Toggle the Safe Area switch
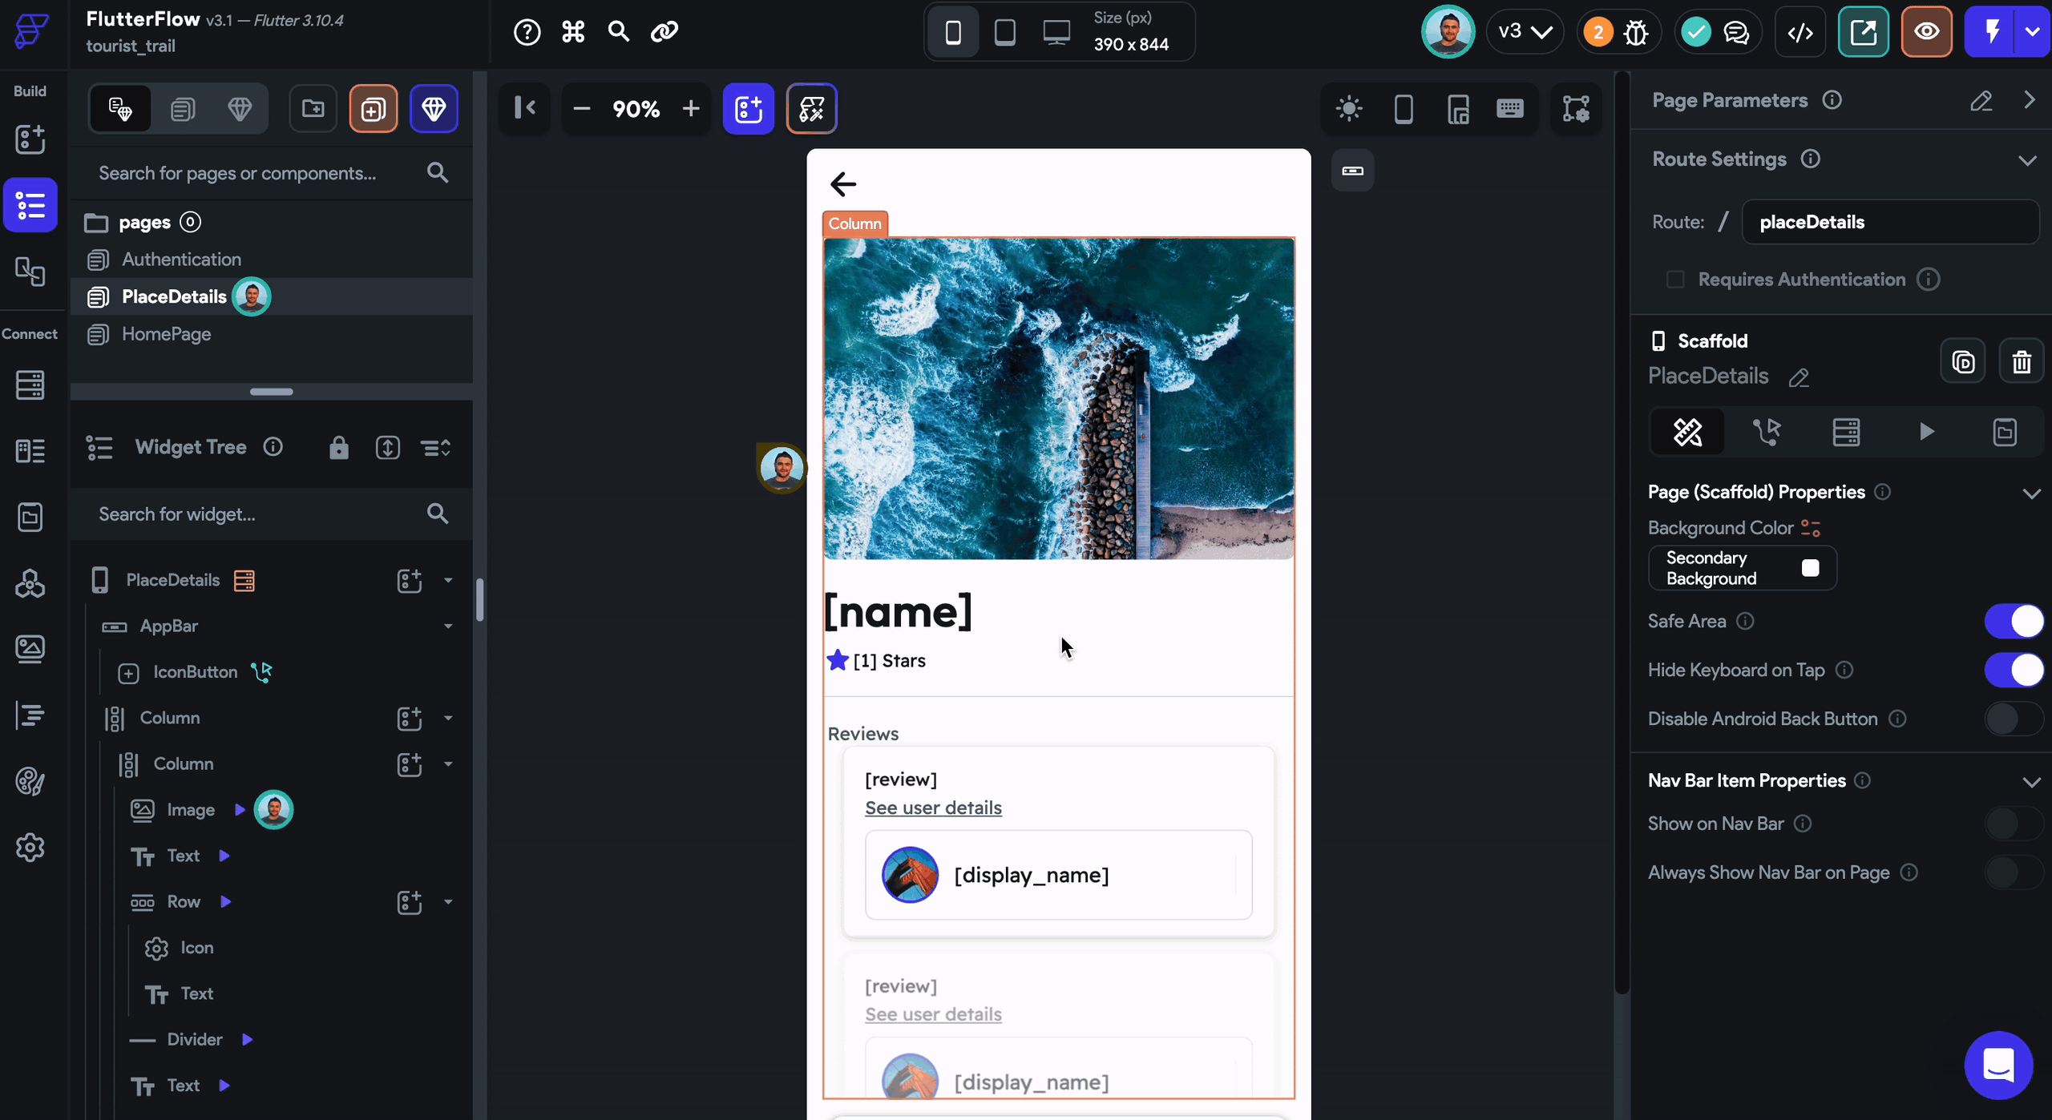The width and height of the screenshot is (2052, 1120). coord(2014,621)
